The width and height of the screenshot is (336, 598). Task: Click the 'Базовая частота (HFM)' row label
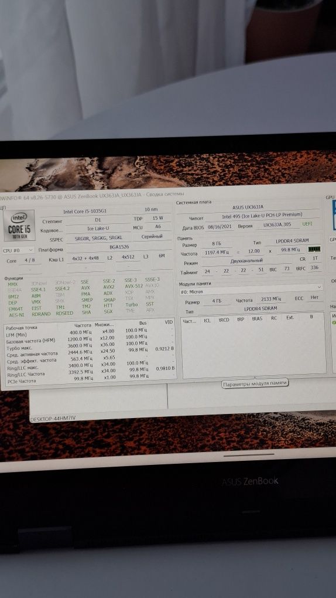pyautogui.click(x=31, y=341)
